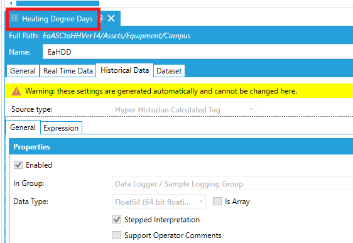Close the Heating Degree Days tab
Image resolution: width=353 pixels, height=243 pixels.
tap(111, 18)
